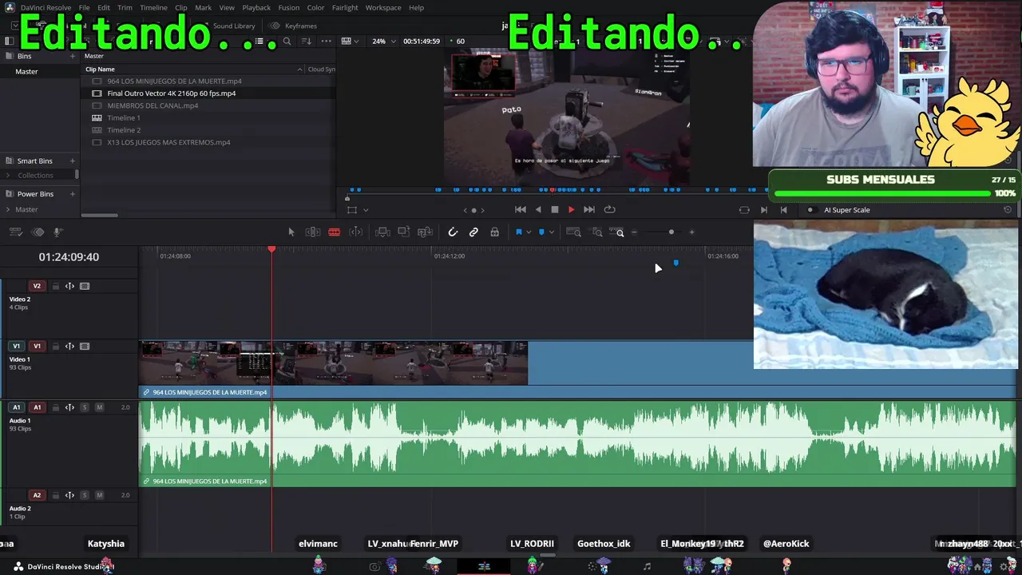1022x575 pixels.
Task: Toggle Loop playback button
Action: click(610, 209)
